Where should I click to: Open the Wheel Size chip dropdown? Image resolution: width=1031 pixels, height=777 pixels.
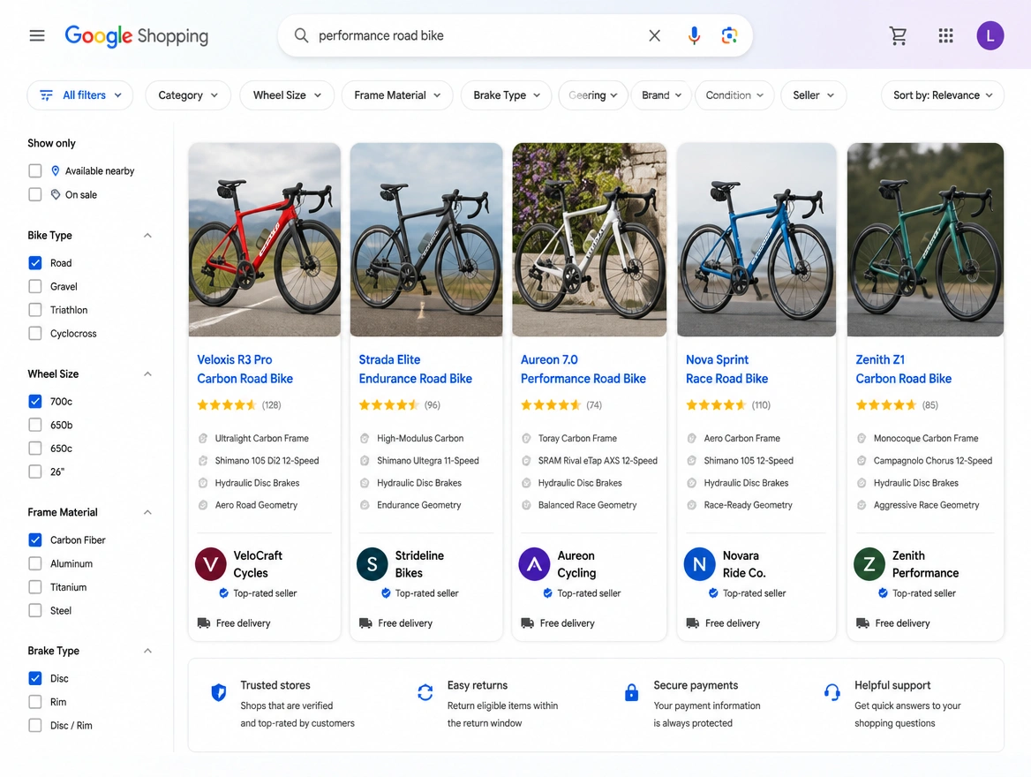pyautogui.click(x=287, y=95)
